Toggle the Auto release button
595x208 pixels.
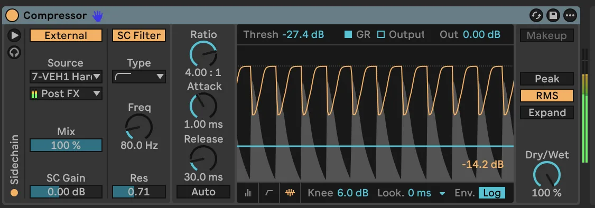tap(203, 192)
